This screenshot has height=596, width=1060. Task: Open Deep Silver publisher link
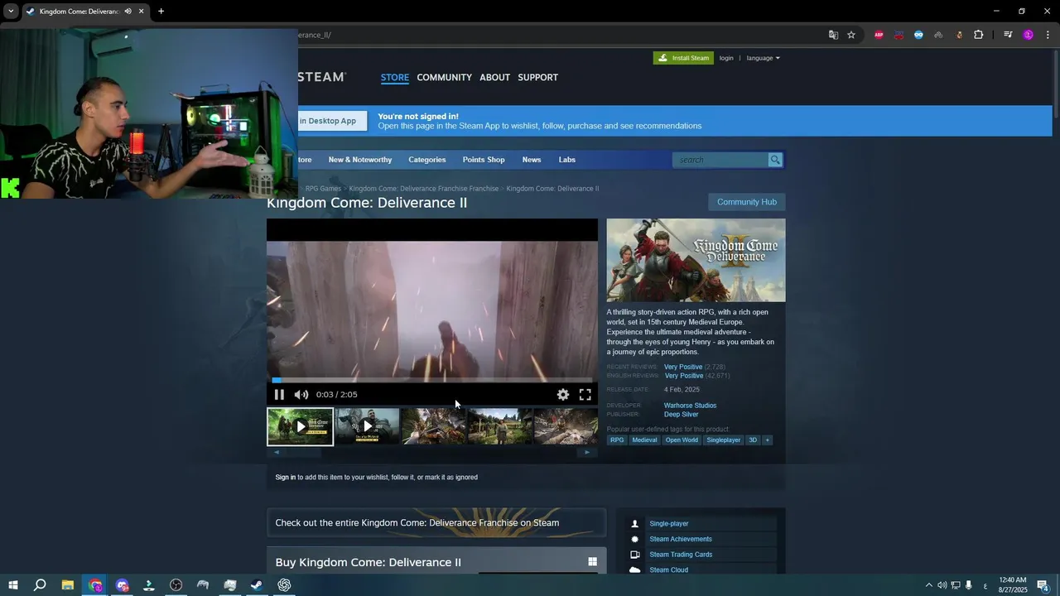point(681,414)
